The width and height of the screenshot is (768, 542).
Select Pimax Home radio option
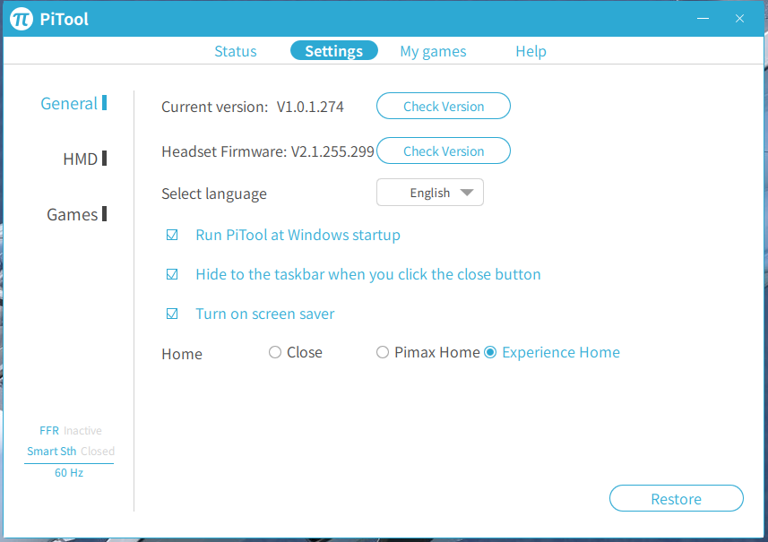tap(383, 352)
